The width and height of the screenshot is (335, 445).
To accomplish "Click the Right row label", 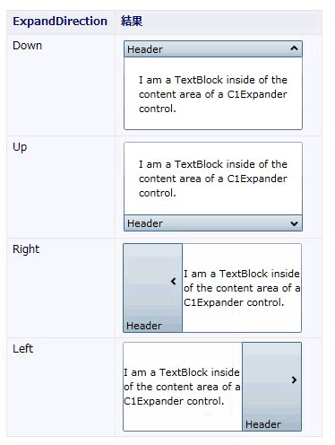I will coord(26,249).
